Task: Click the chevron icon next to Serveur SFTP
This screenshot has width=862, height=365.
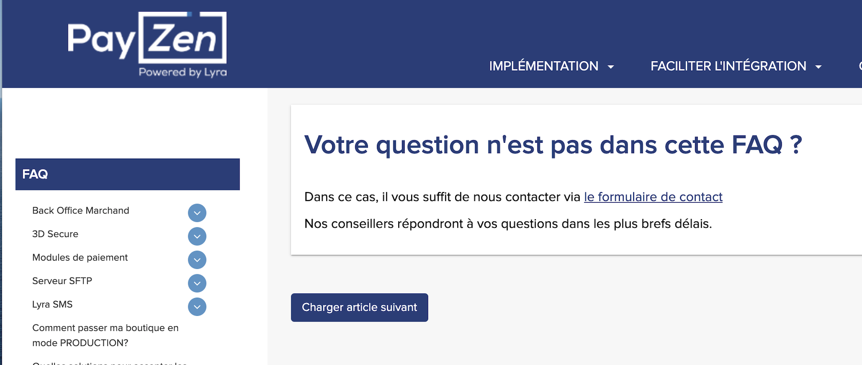Action: coord(197,283)
